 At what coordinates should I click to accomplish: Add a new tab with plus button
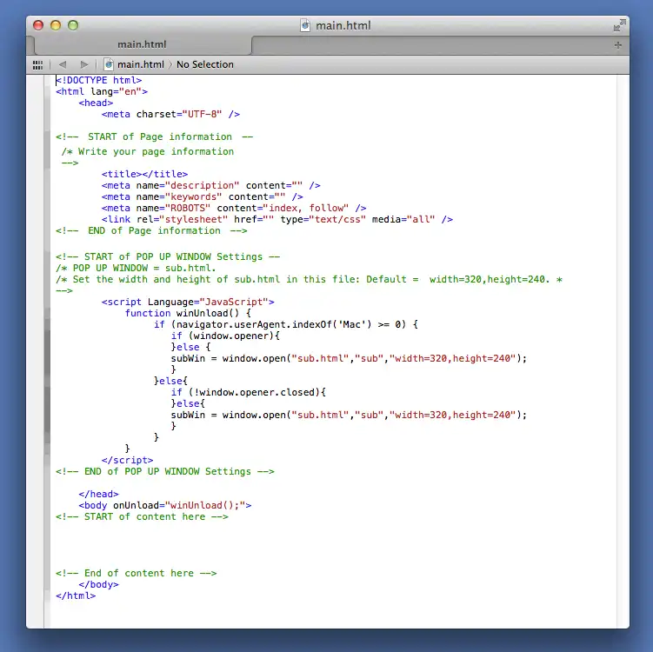click(x=617, y=44)
